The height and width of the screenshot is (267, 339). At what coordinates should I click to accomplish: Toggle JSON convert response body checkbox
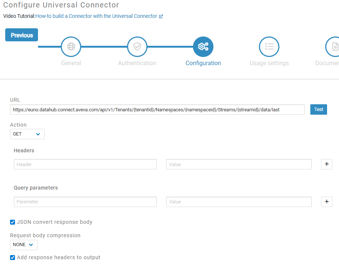13,222
